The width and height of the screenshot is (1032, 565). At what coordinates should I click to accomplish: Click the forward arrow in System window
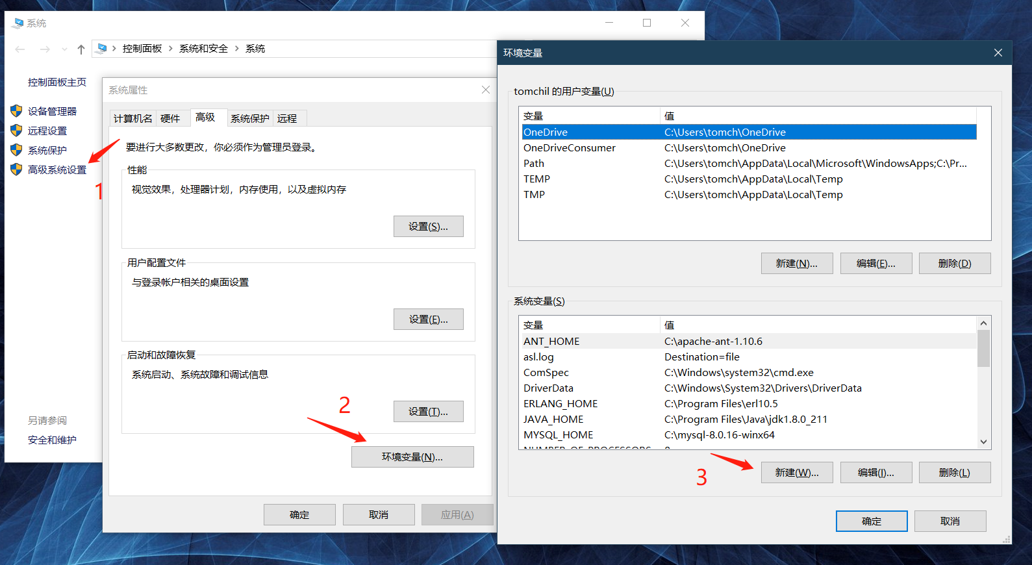pos(45,49)
